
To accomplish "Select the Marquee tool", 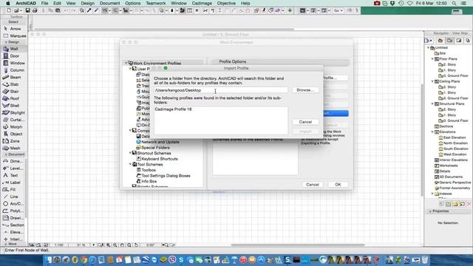I will pos(14,35).
